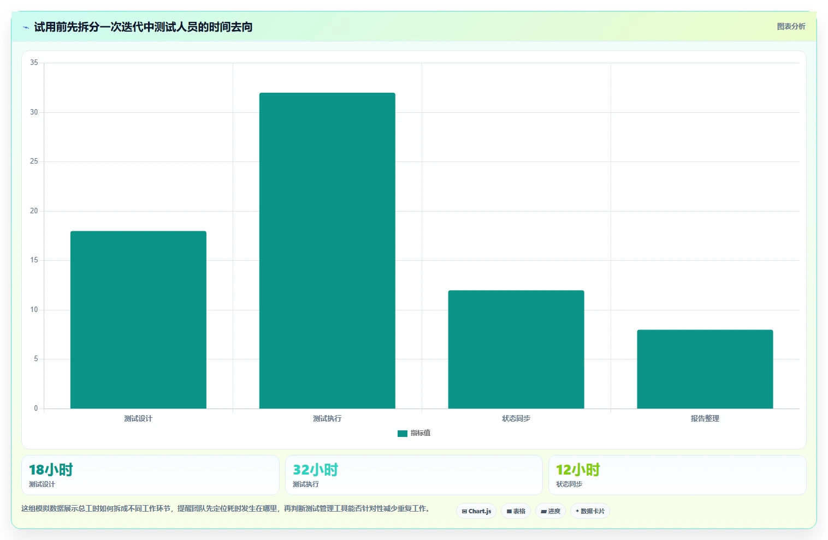Click the chart title 试用前先拆分一次迭代中测试人员的时间去向
The width and height of the screenshot is (828, 540).
pyautogui.click(x=143, y=27)
